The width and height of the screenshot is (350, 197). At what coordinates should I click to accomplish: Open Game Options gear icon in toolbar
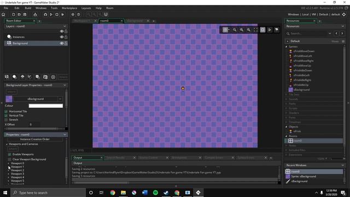point(73,15)
